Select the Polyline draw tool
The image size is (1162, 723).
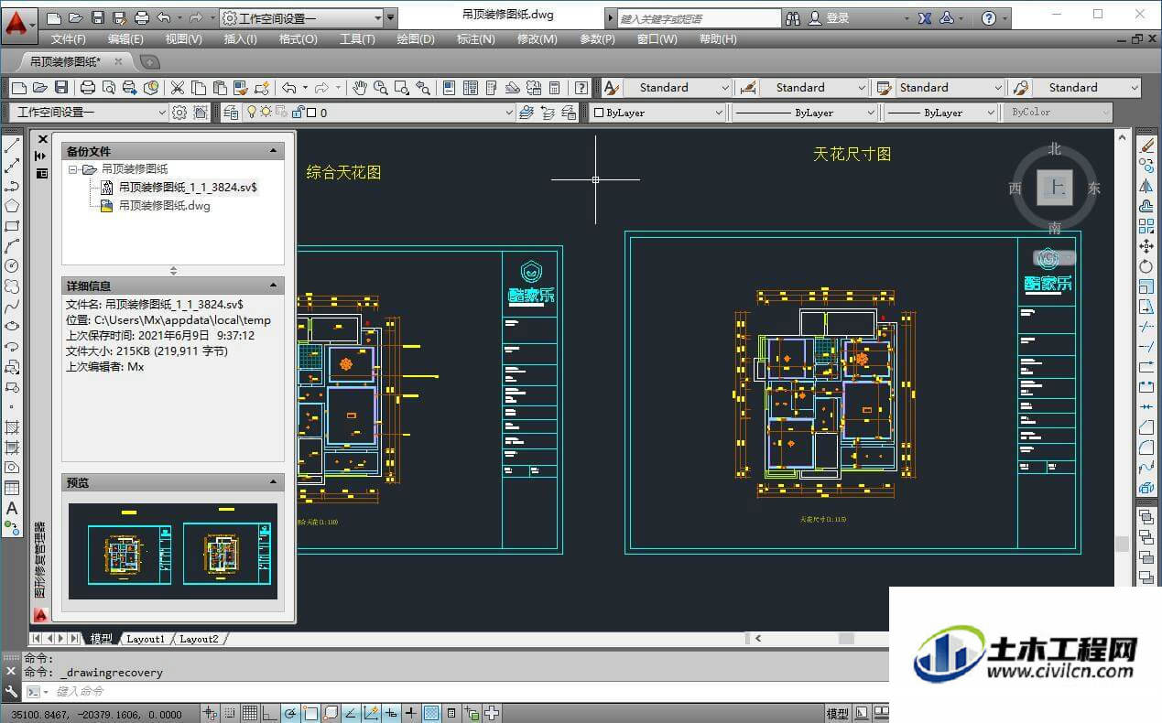coord(12,186)
